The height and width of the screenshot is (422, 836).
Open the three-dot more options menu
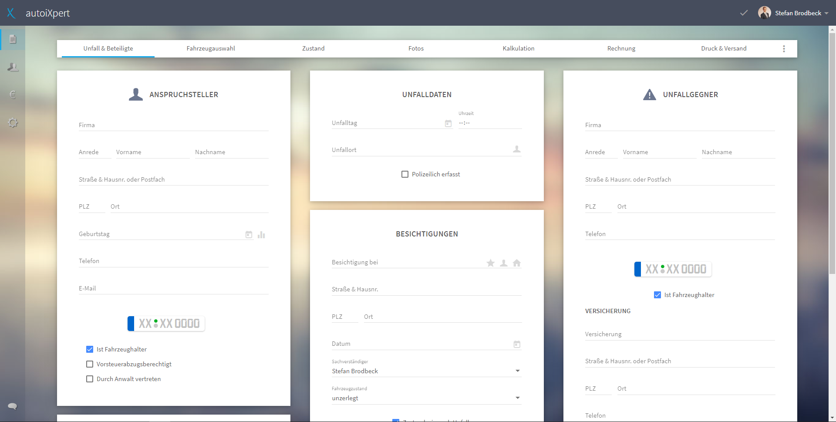[784, 49]
